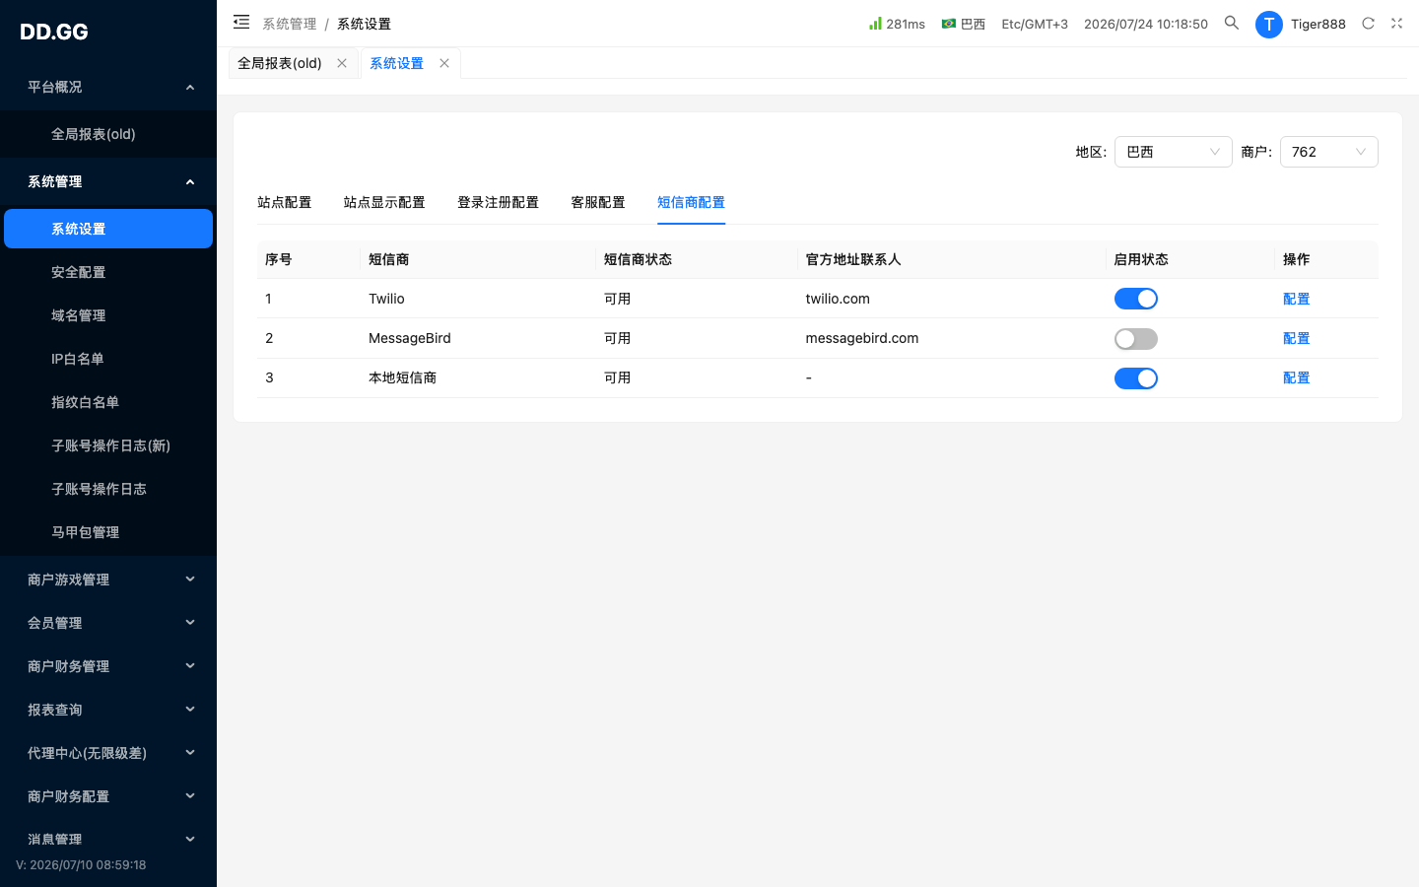
Task: Refresh the page with the reload icon
Action: coord(1368,23)
